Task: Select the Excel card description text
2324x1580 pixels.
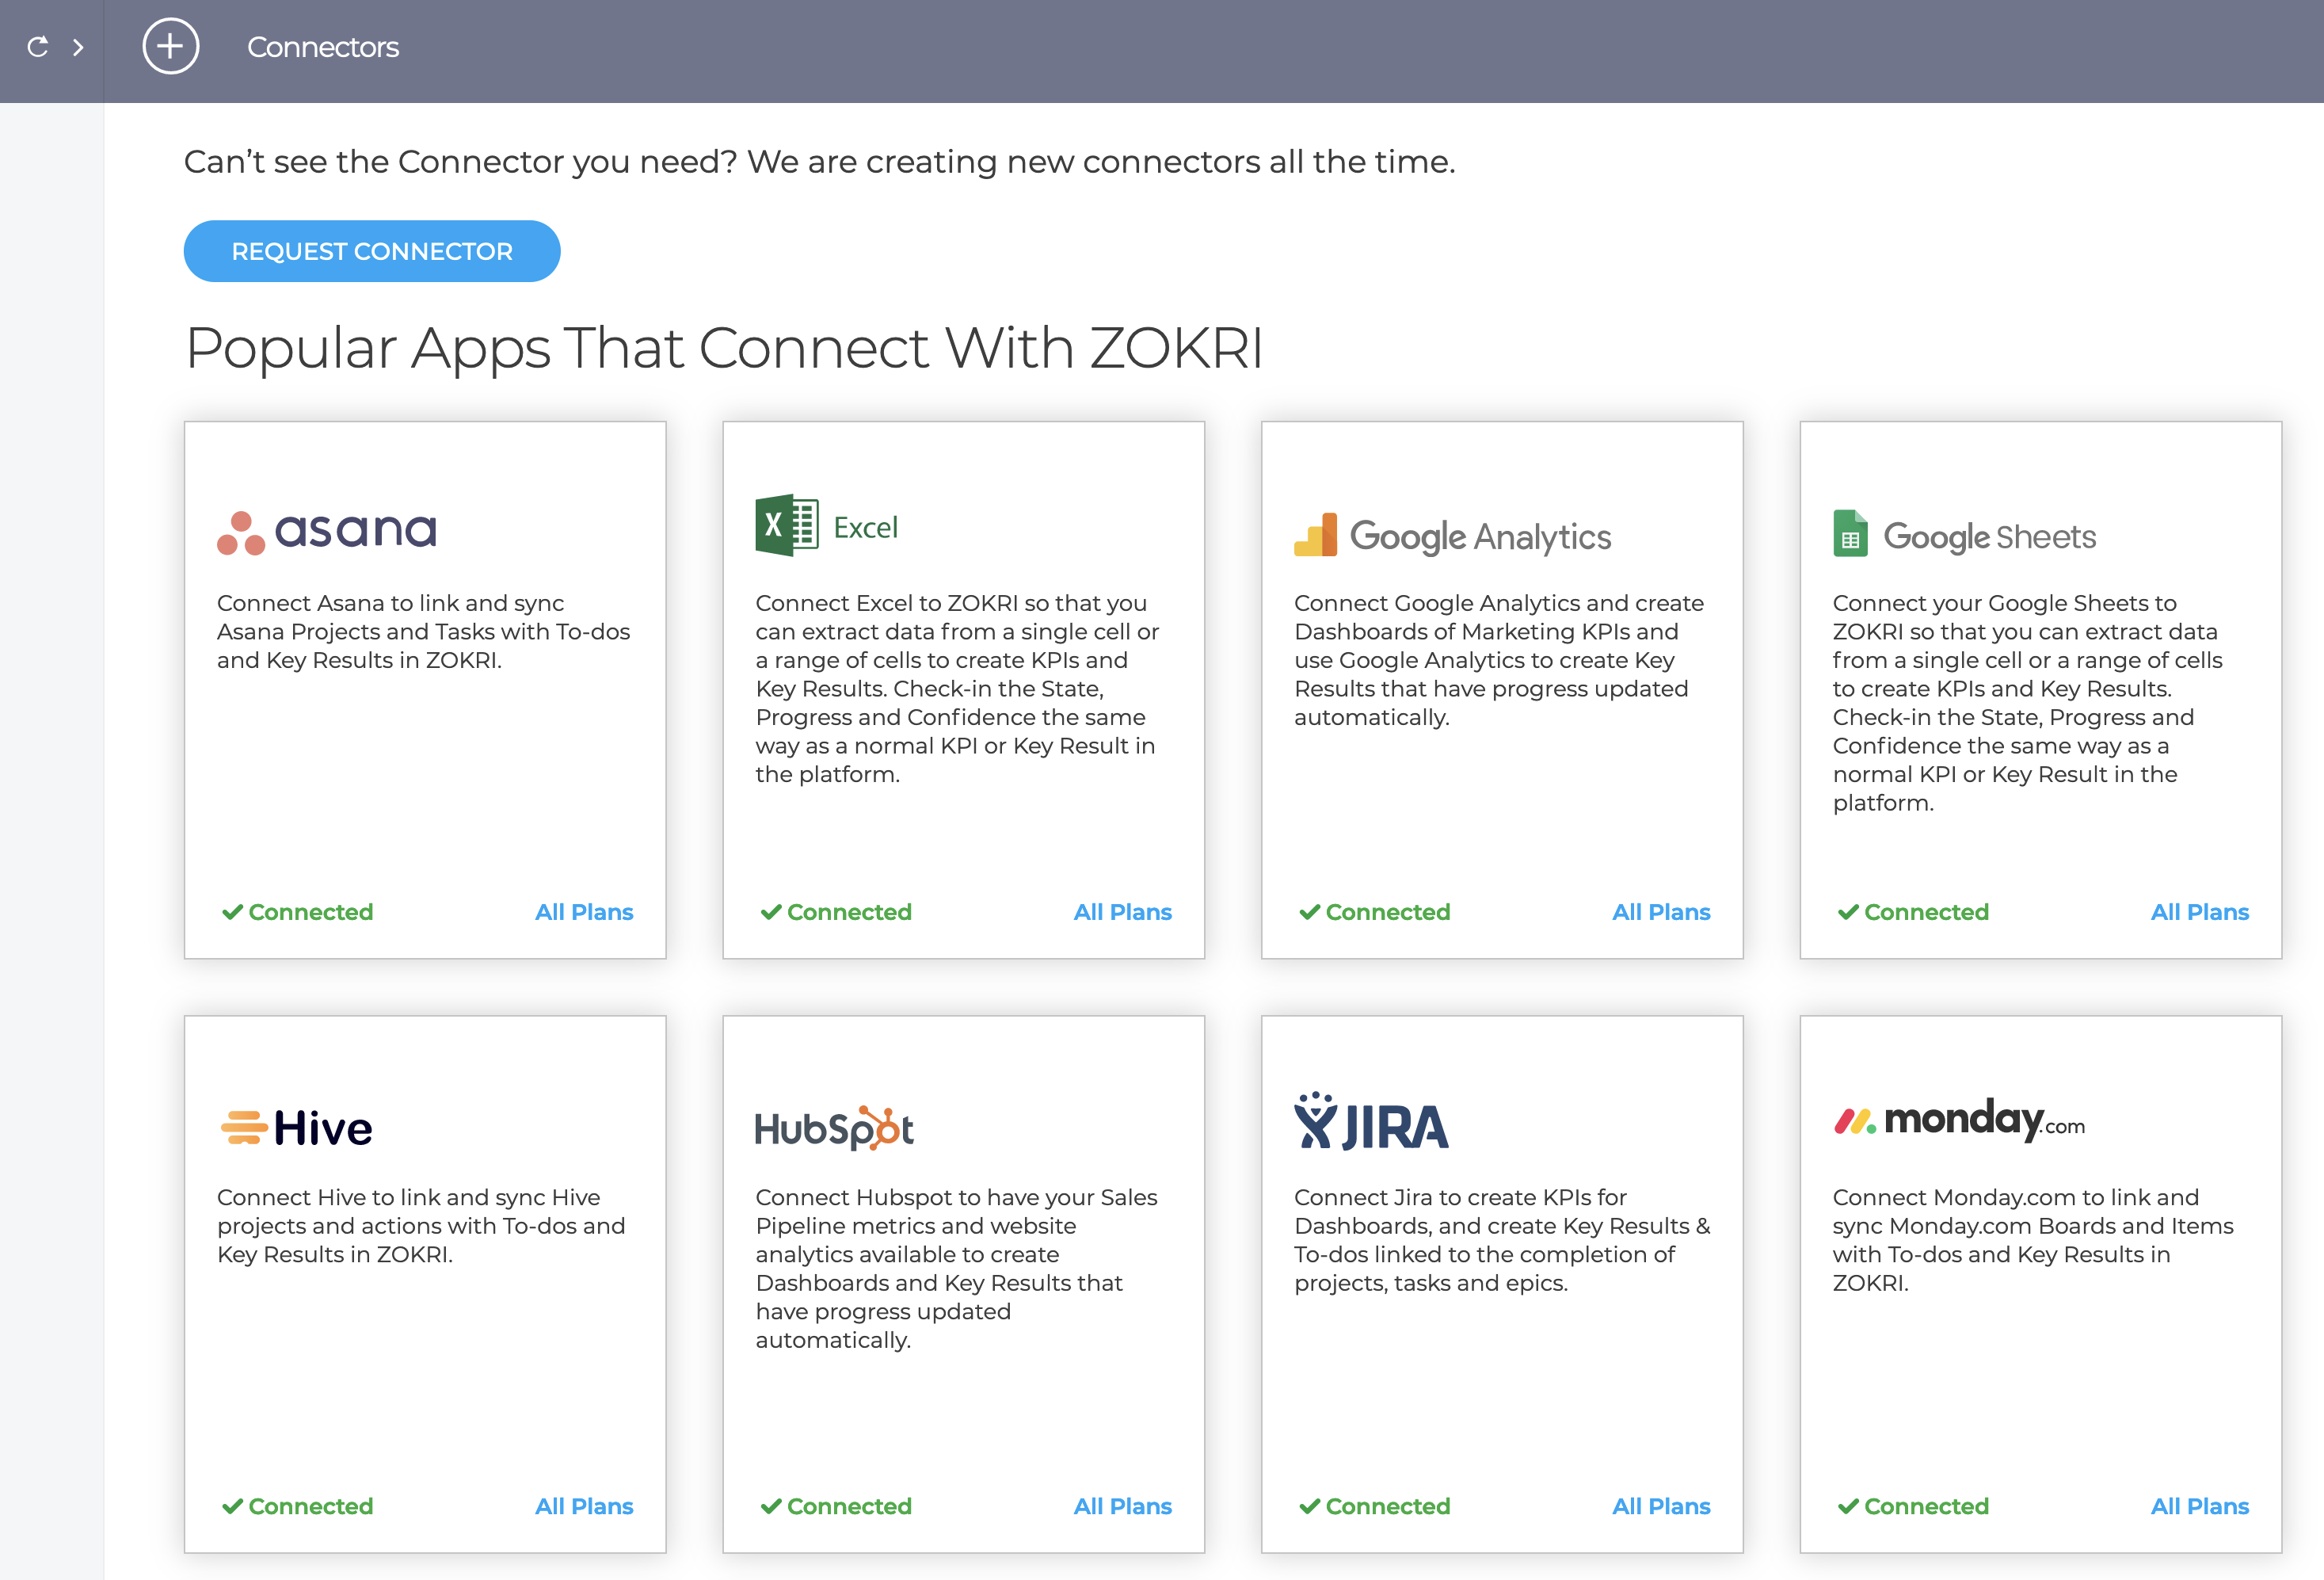Action: pos(958,689)
